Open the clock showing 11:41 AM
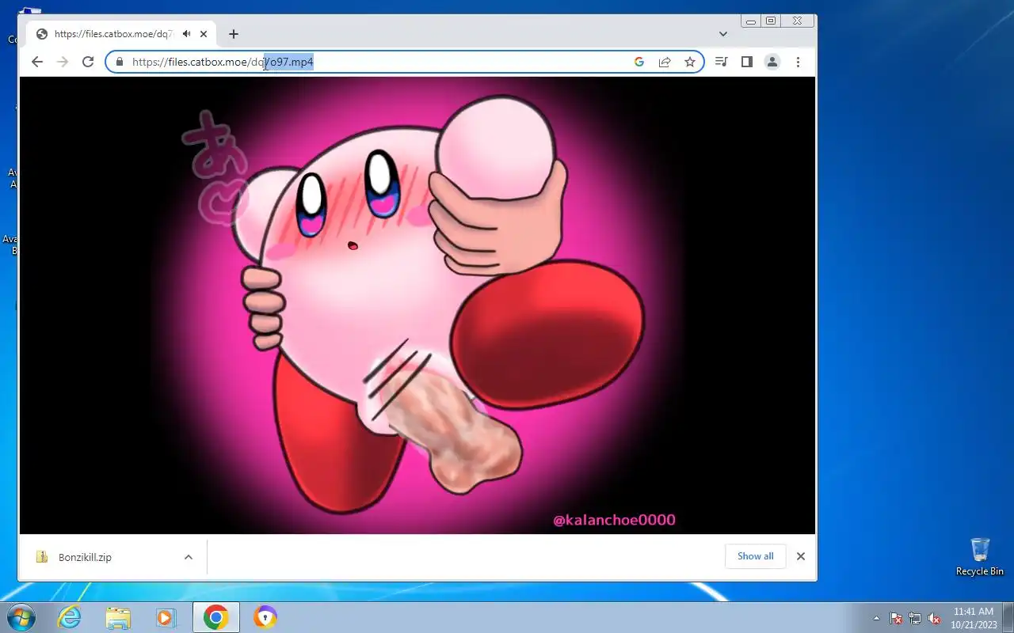 coord(974,618)
